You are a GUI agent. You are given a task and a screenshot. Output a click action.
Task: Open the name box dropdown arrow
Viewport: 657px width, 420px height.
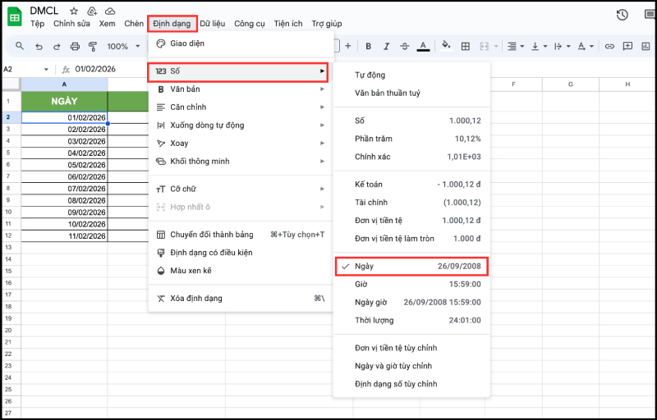pos(46,70)
